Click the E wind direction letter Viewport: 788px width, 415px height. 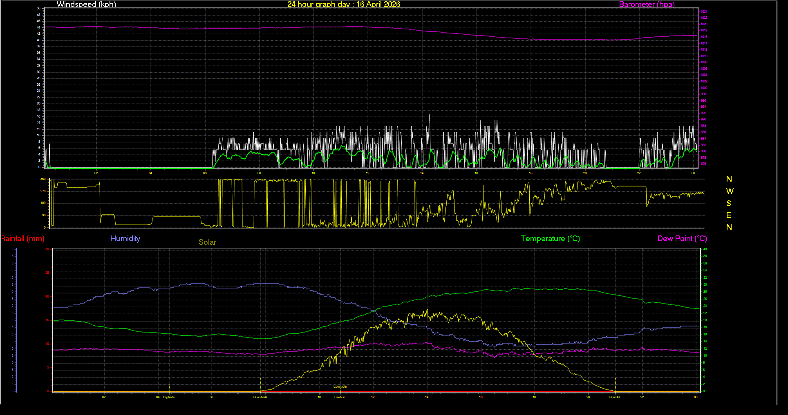click(729, 215)
